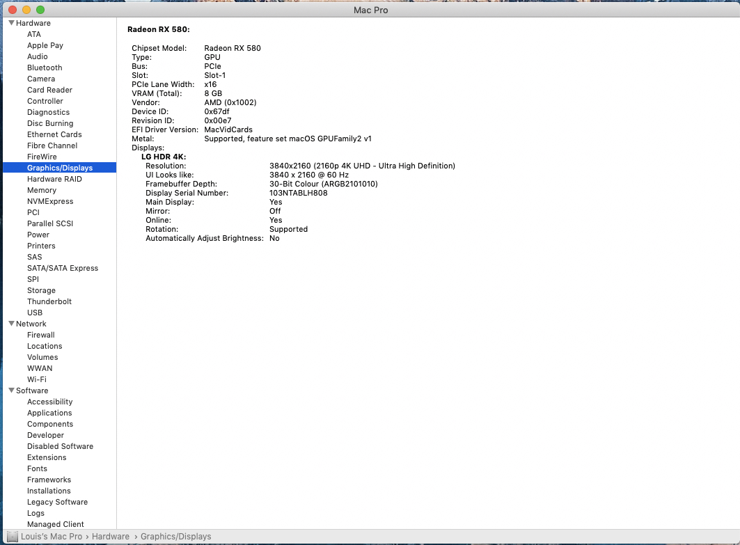Select Fibre Channel in the sidebar
The width and height of the screenshot is (740, 545).
pos(52,145)
